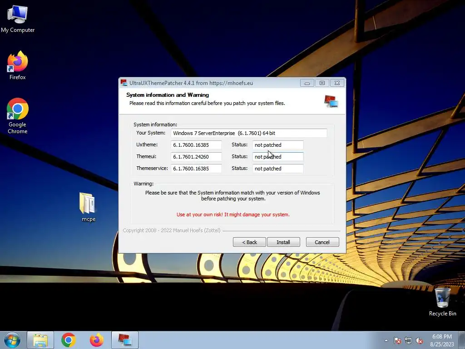Open the Action Center flag icon
465x349 pixels.
pyautogui.click(x=397, y=341)
